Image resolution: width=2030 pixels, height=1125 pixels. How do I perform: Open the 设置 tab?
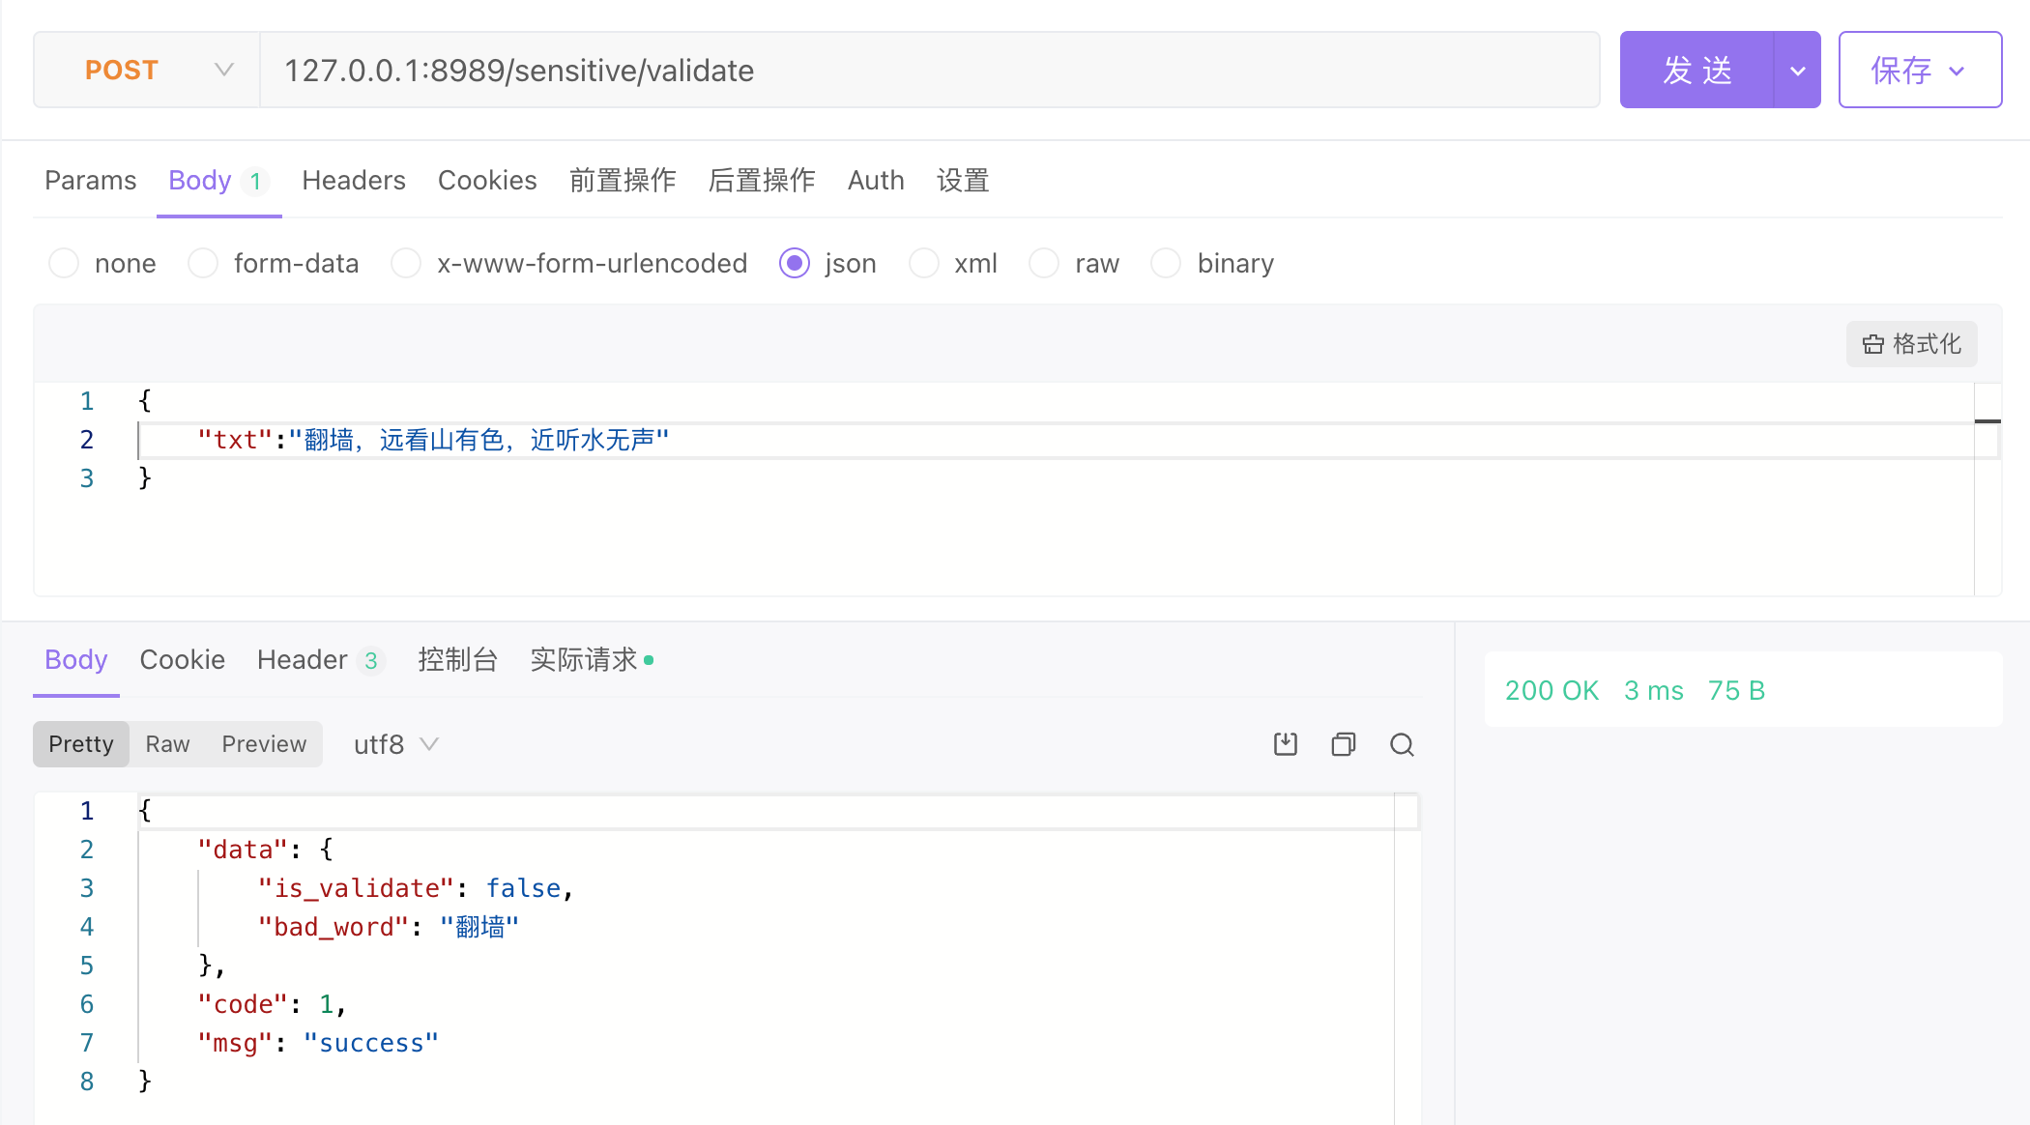[963, 181]
